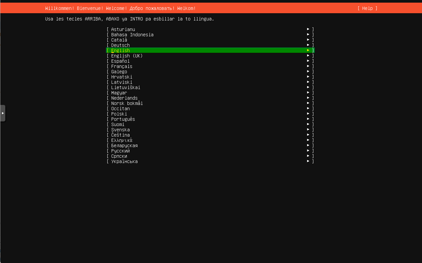Select Français in the list
422x263 pixels.
pyautogui.click(x=122, y=66)
